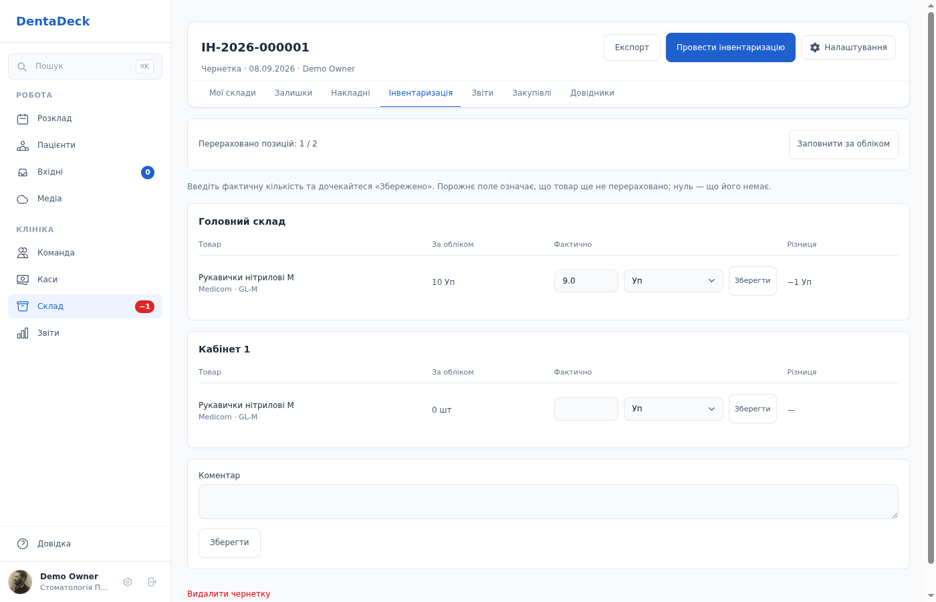The height and width of the screenshot is (602, 936).
Task: Click Зберегти button under comment
Action: tap(229, 543)
